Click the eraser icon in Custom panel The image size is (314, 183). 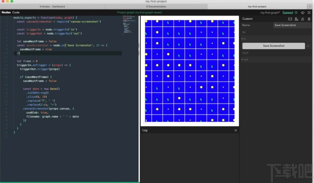pyautogui.click(x=303, y=19)
